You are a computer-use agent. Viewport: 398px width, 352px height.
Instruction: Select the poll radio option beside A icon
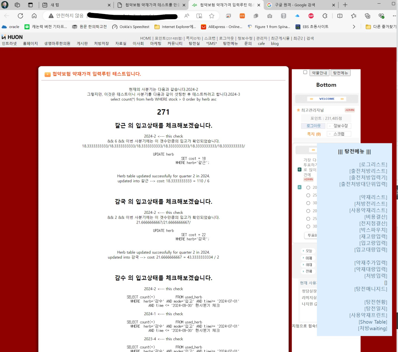click(308, 188)
